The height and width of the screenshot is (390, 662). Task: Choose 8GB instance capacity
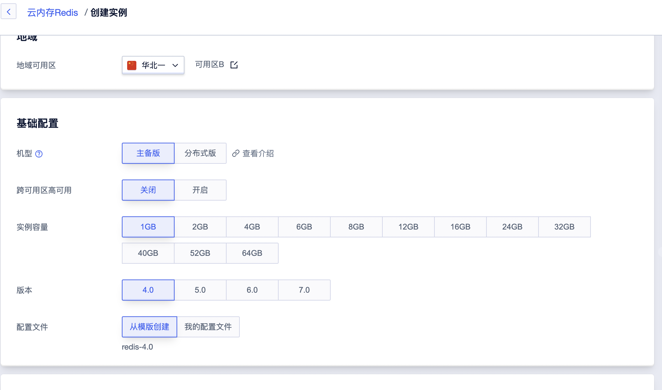point(356,227)
